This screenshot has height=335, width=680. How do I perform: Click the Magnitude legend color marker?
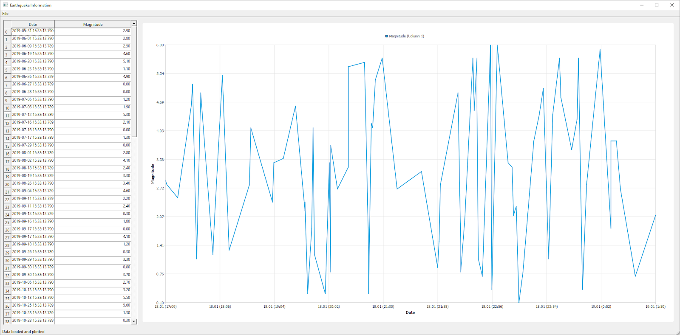tap(387, 36)
